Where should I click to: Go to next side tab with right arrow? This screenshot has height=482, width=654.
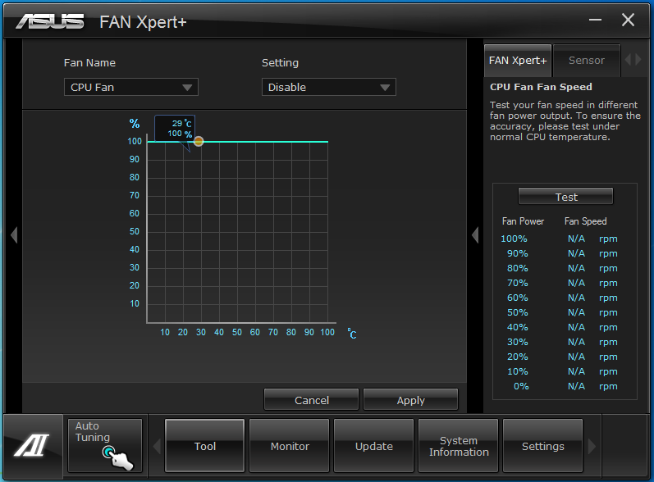(x=638, y=60)
